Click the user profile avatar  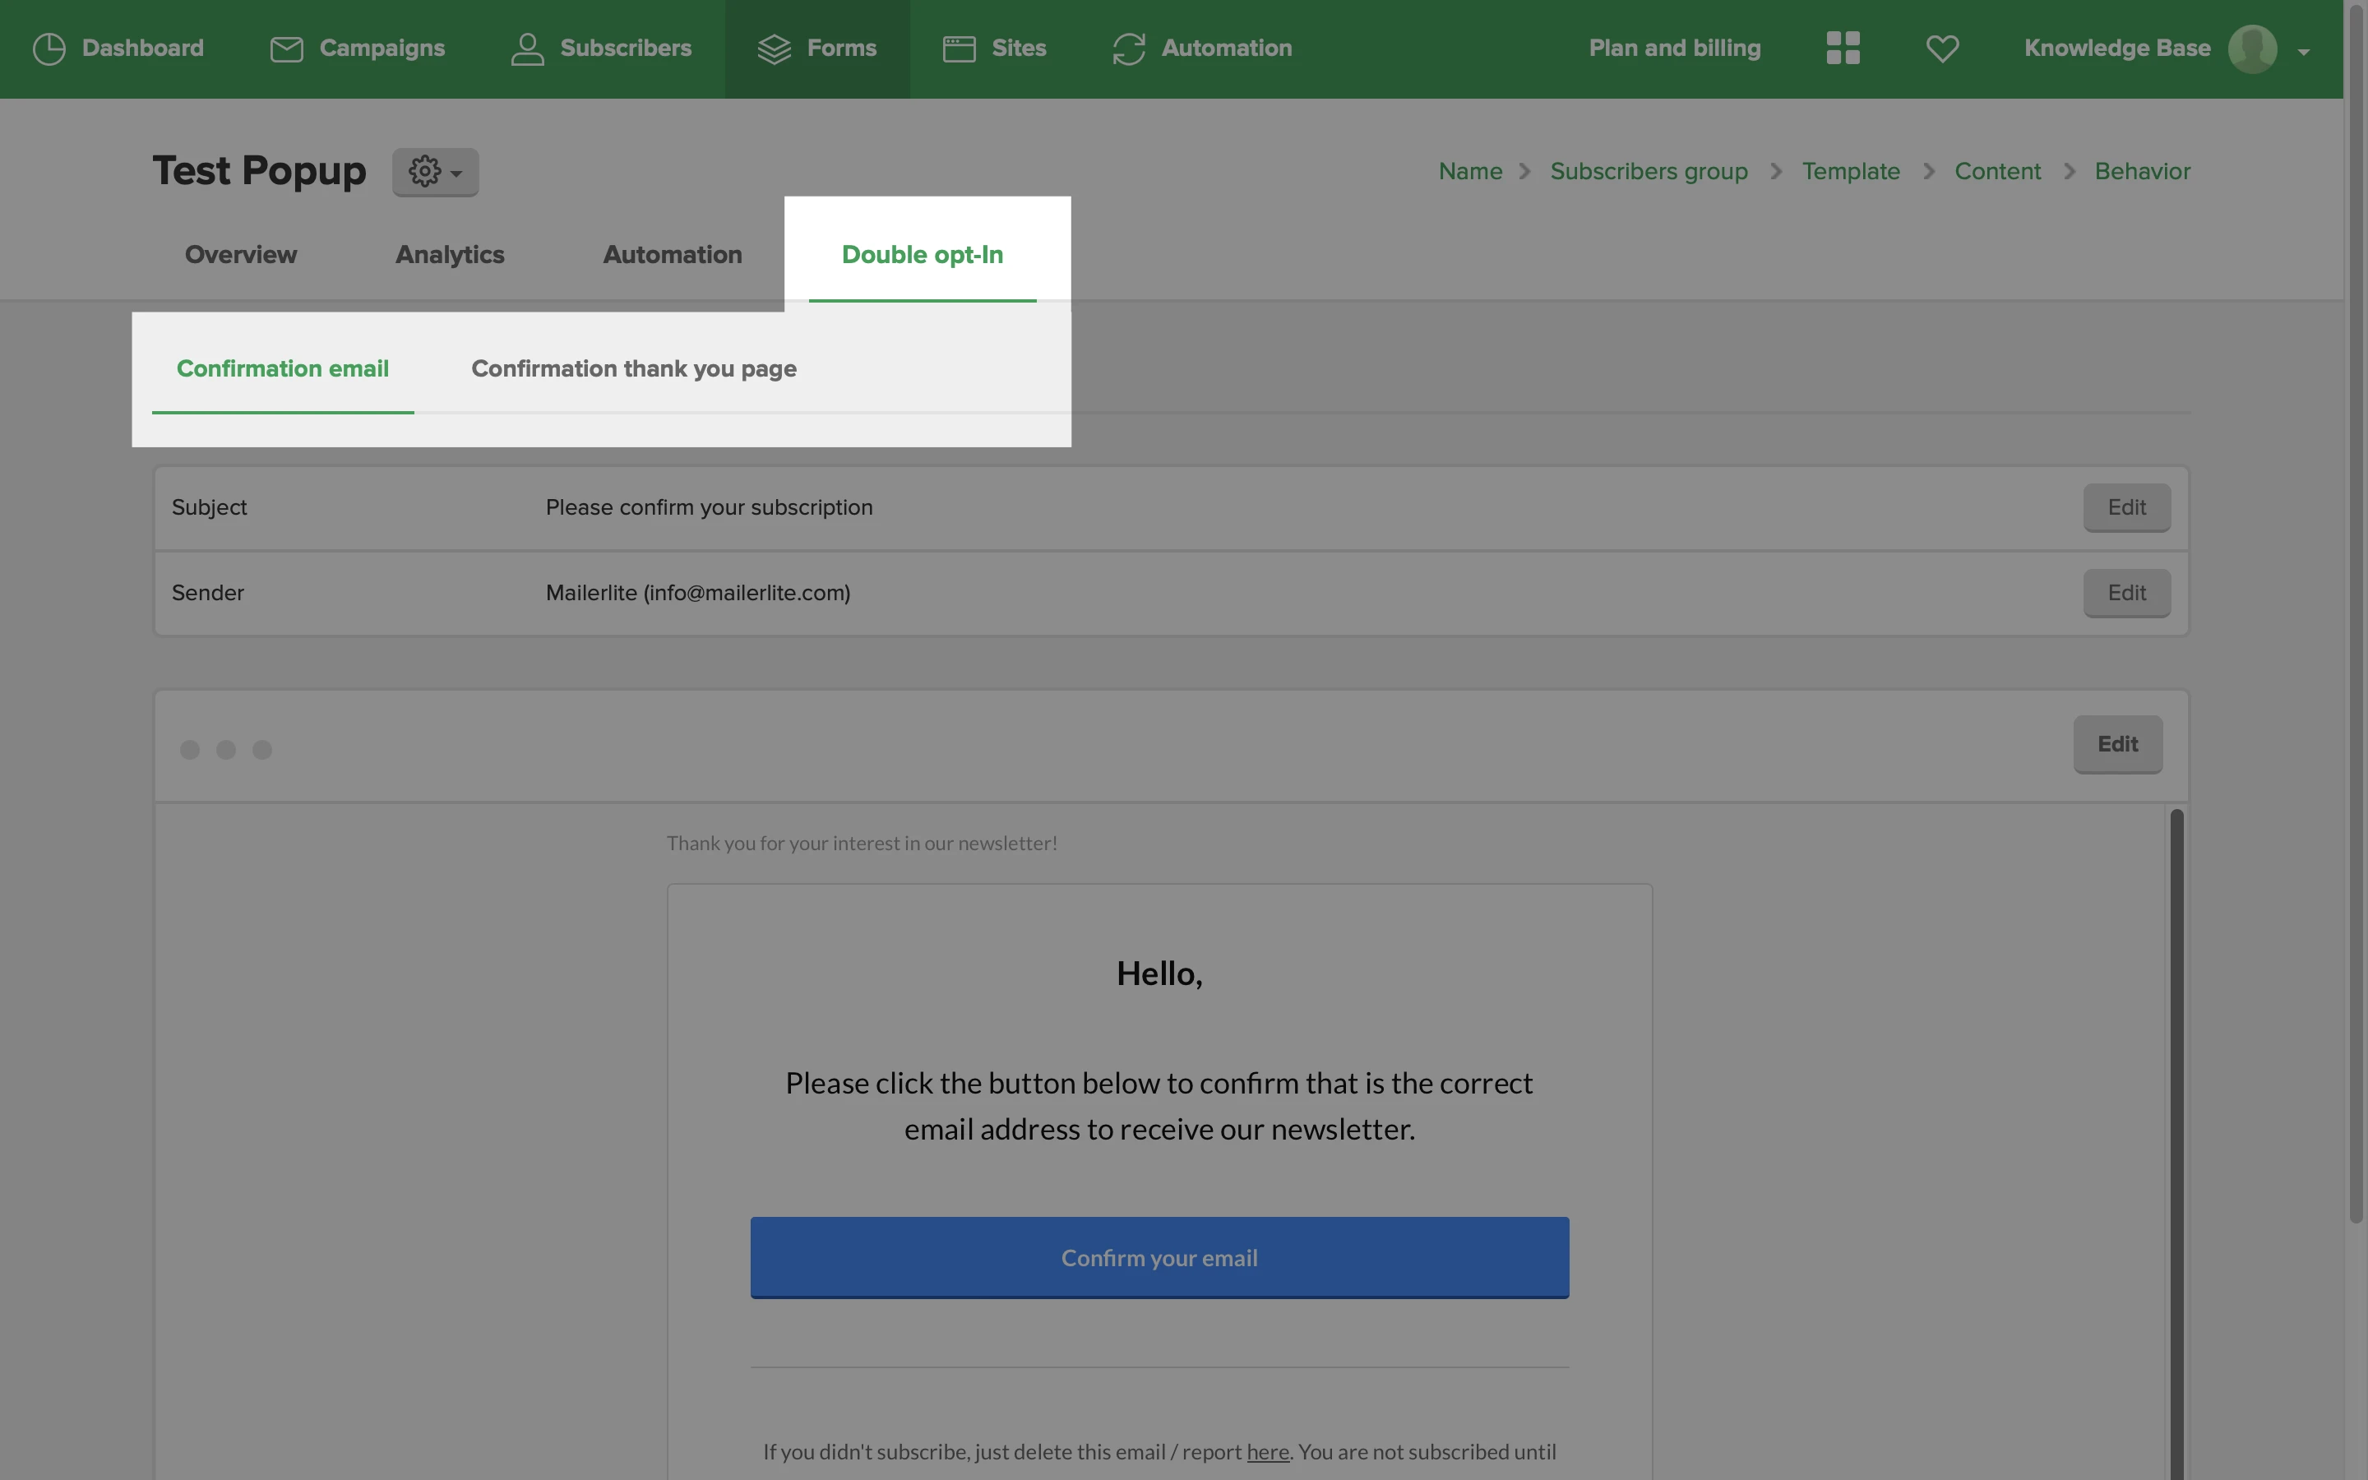tap(2251, 48)
